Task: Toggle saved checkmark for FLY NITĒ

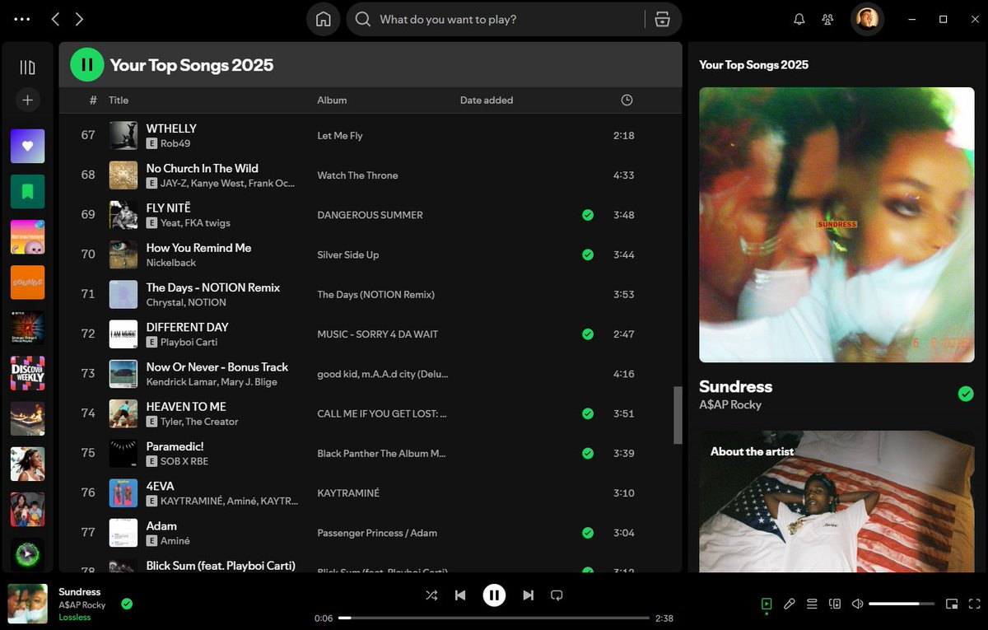Action: (x=587, y=215)
